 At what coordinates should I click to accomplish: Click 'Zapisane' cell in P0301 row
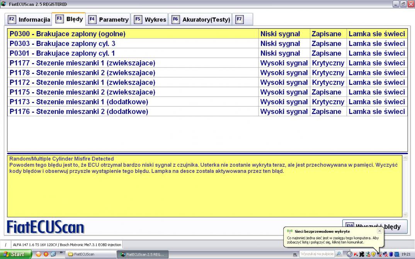(328, 53)
